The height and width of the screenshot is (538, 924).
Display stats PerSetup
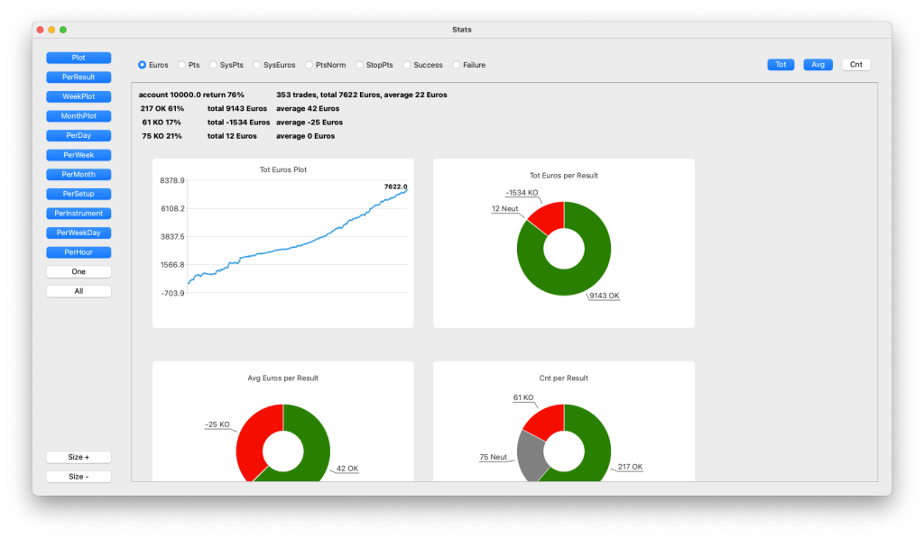(x=79, y=194)
